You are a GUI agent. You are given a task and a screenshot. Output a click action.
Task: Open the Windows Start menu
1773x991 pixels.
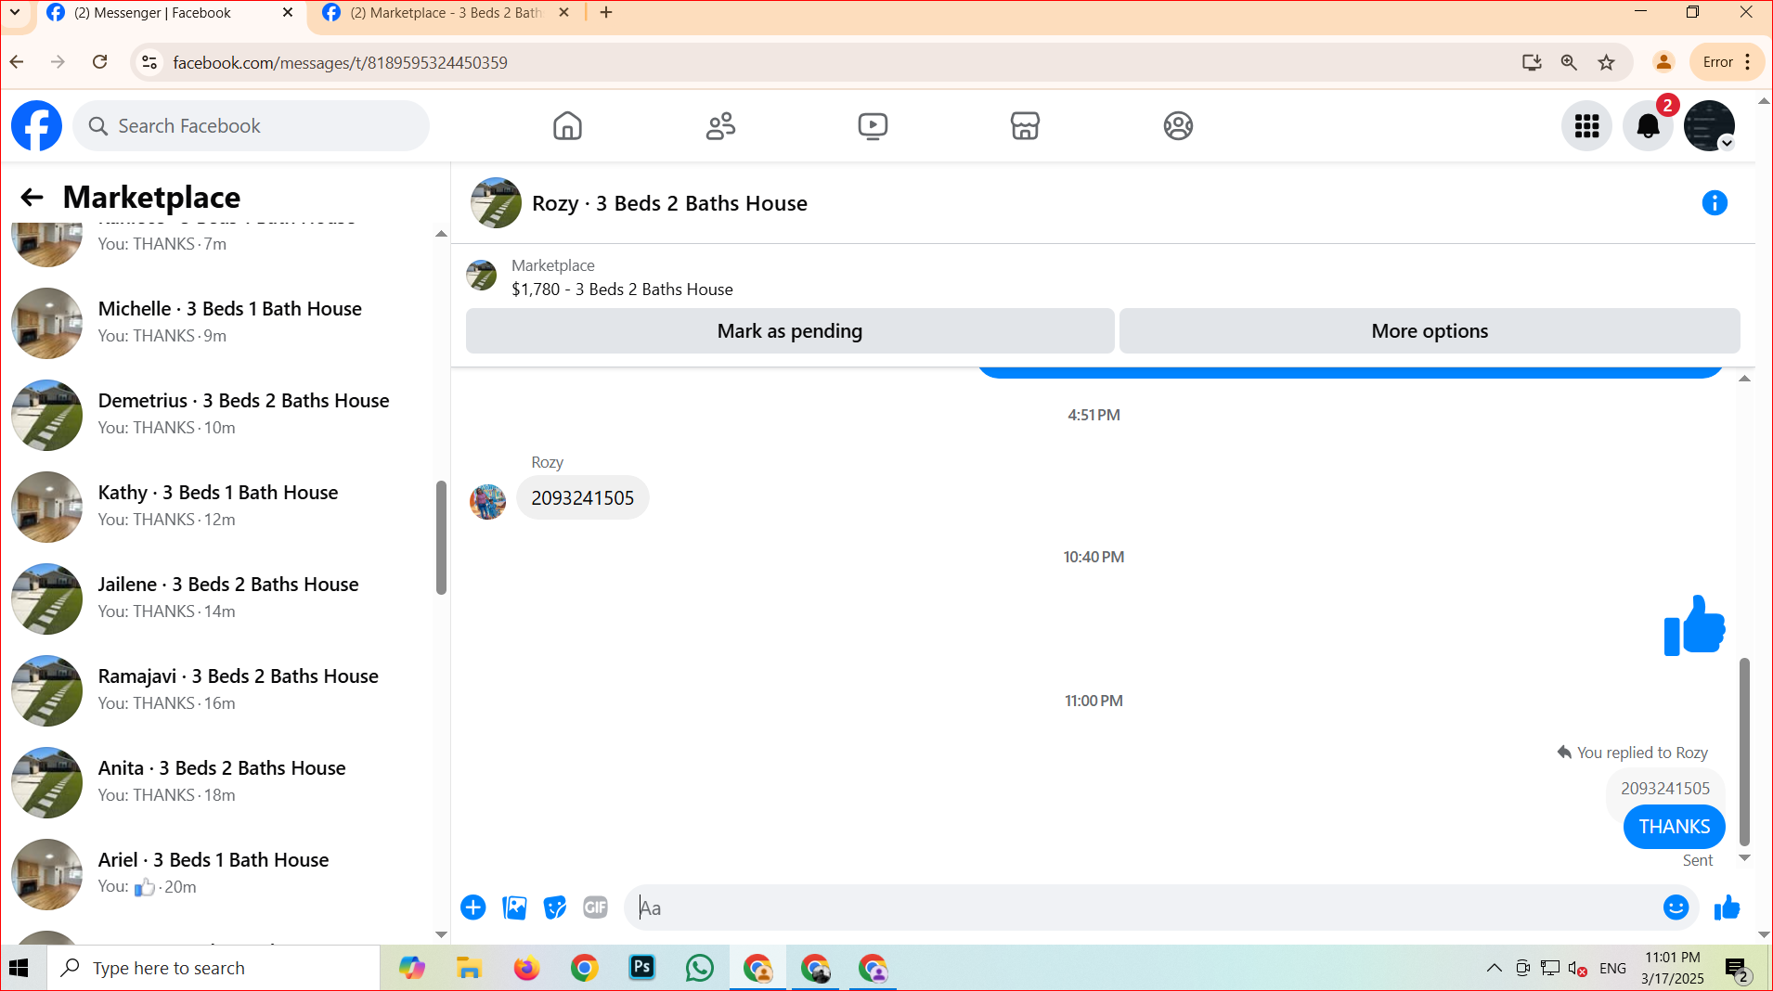(19, 968)
